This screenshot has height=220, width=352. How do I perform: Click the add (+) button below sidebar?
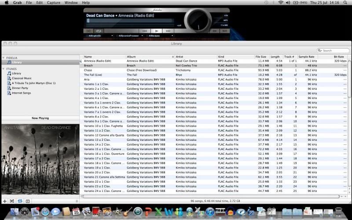pyautogui.click(x=4, y=201)
